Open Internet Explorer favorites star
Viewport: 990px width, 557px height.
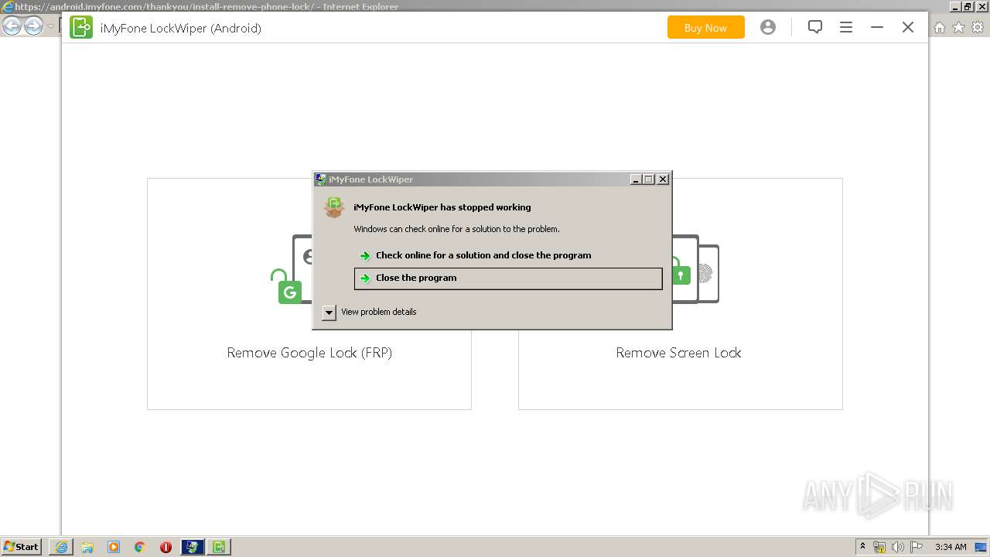958,28
